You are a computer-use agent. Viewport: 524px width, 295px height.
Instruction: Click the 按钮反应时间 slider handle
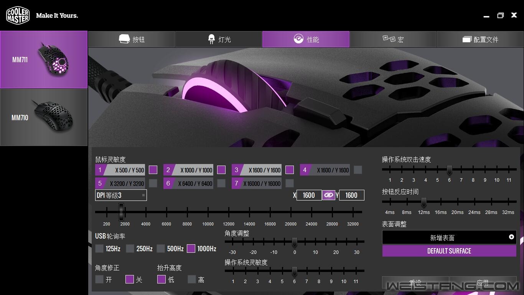click(423, 202)
